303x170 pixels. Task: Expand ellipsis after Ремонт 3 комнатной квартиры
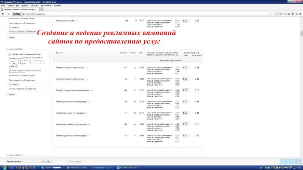point(87,79)
